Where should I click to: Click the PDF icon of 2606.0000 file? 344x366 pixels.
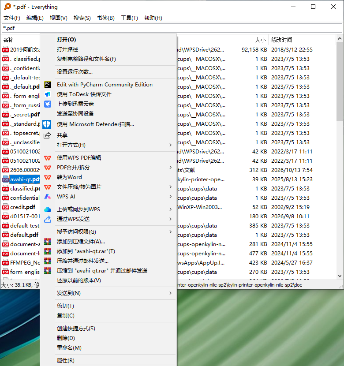click(x=6, y=170)
